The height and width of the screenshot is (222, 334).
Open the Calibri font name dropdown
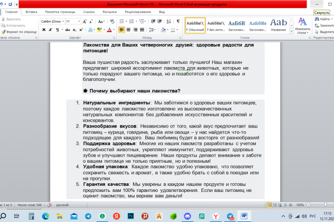63,21
